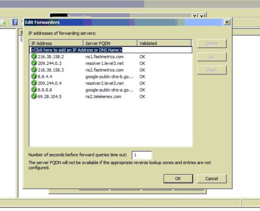Click google-public-dns-b.go... FQDN entry

tap(109, 77)
